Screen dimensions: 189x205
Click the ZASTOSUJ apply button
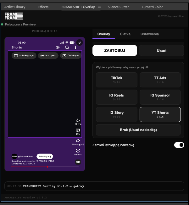[115, 51]
